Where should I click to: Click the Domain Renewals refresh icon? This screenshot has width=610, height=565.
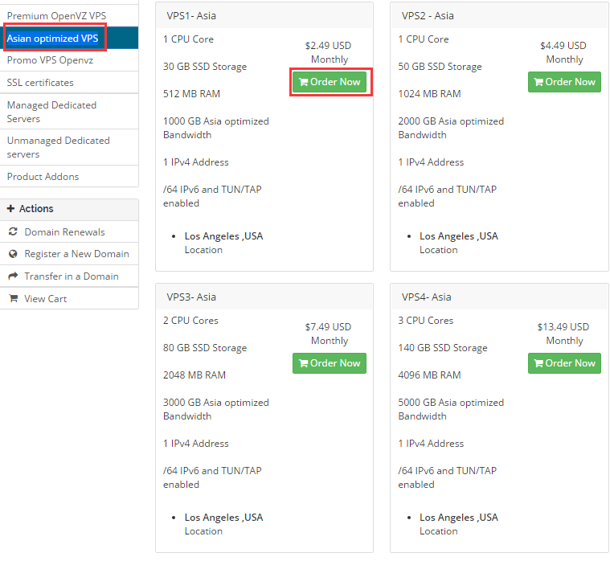point(13,232)
